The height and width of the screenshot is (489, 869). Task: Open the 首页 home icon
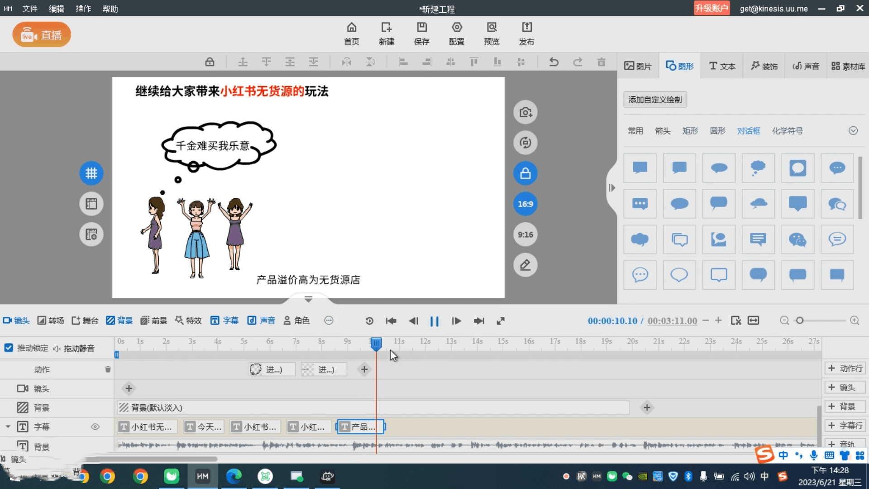point(352,34)
